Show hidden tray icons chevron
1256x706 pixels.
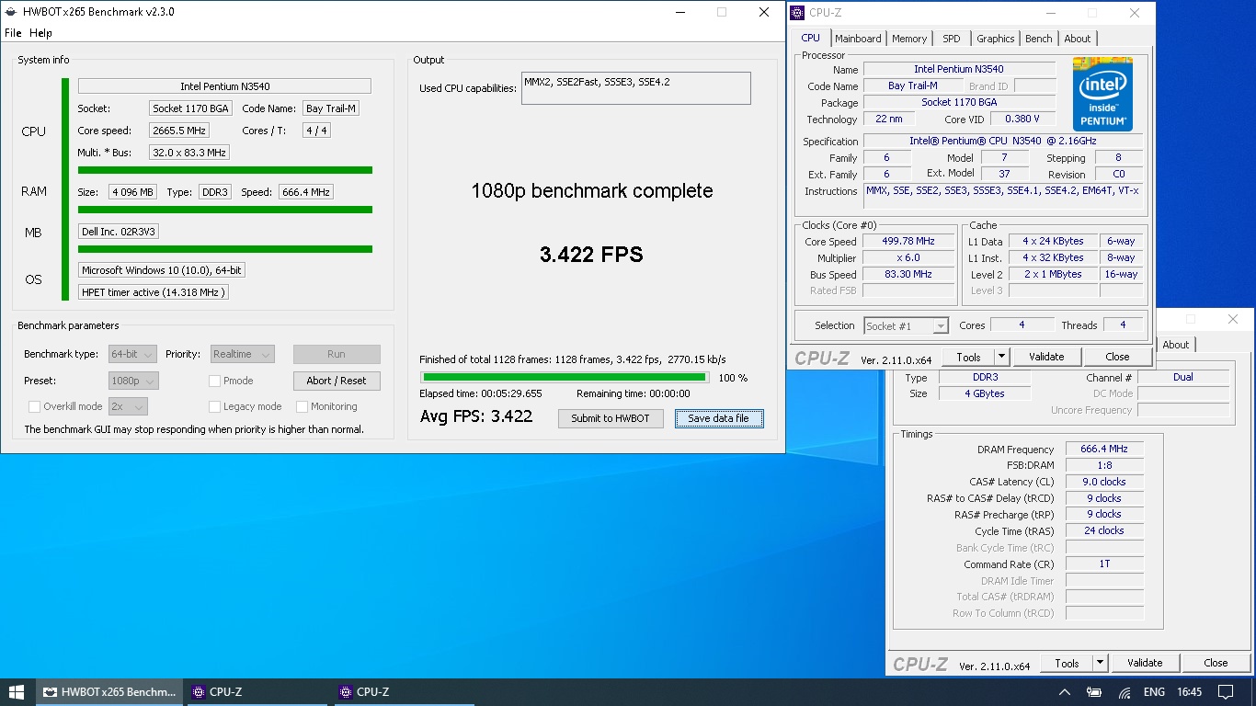[1065, 692]
